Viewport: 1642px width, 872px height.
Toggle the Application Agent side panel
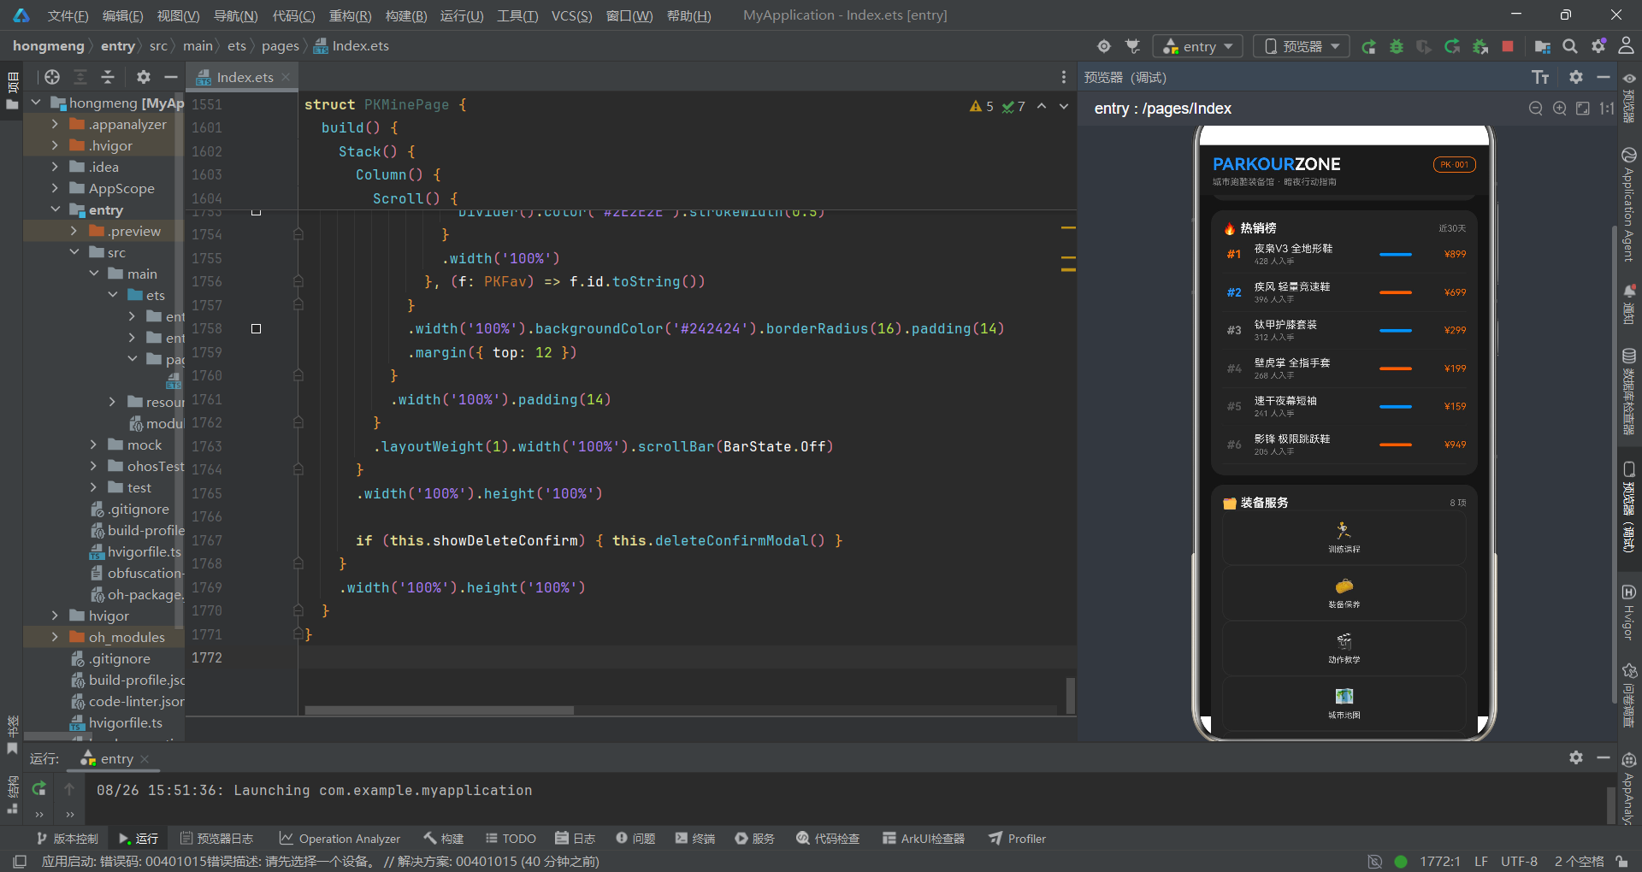point(1629,204)
